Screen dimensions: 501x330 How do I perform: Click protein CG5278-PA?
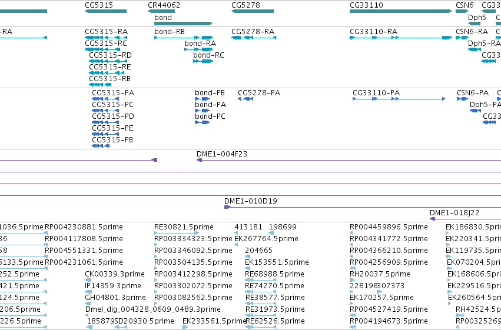(245, 99)
